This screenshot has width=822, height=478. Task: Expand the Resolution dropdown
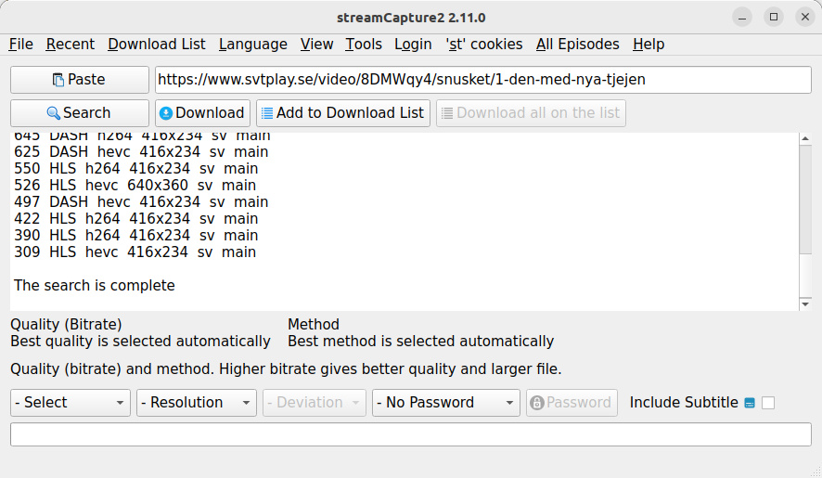[197, 403]
